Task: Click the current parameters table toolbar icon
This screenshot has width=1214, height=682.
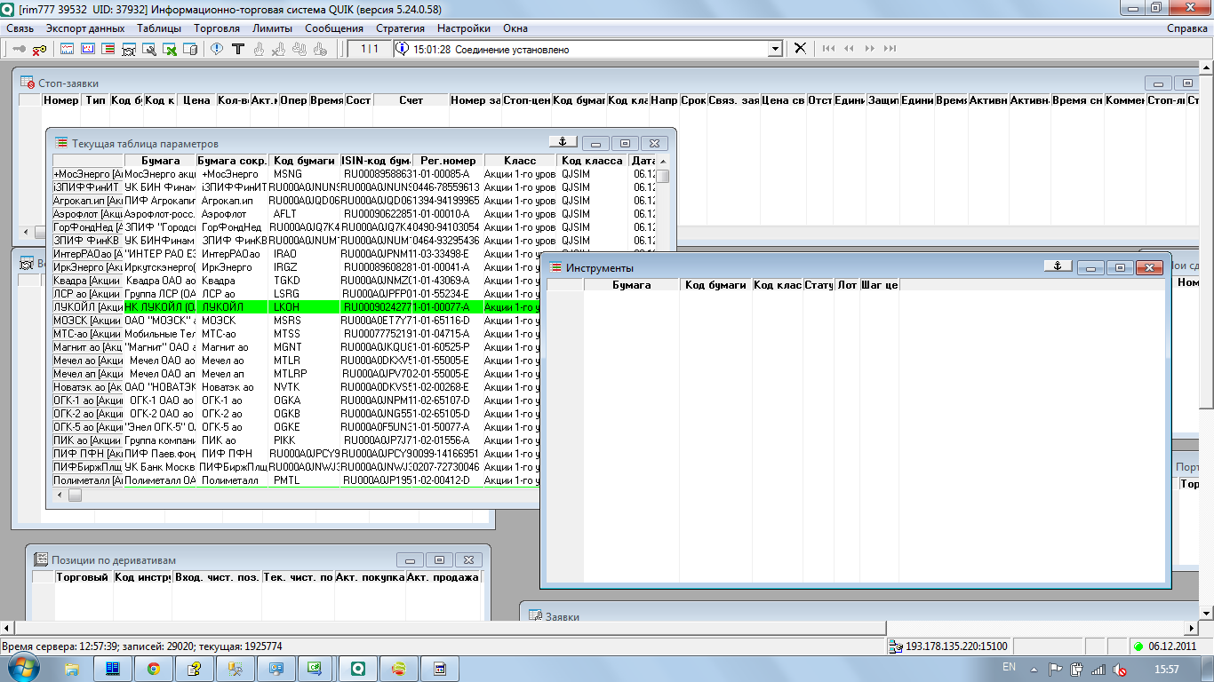Action: pyautogui.click(x=108, y=49)
